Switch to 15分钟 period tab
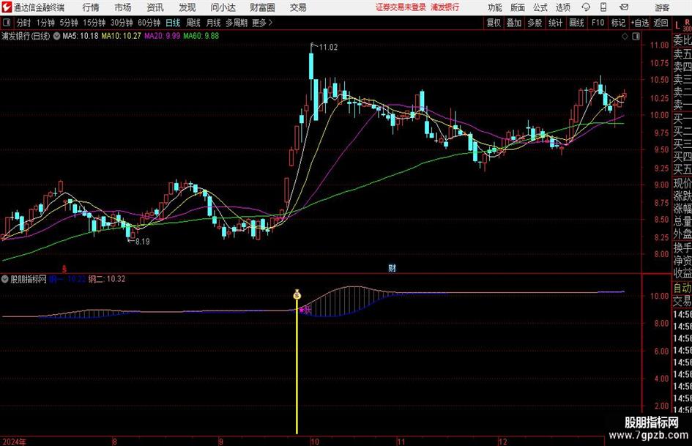The image size is (692, 446). (x=94, y=23)
